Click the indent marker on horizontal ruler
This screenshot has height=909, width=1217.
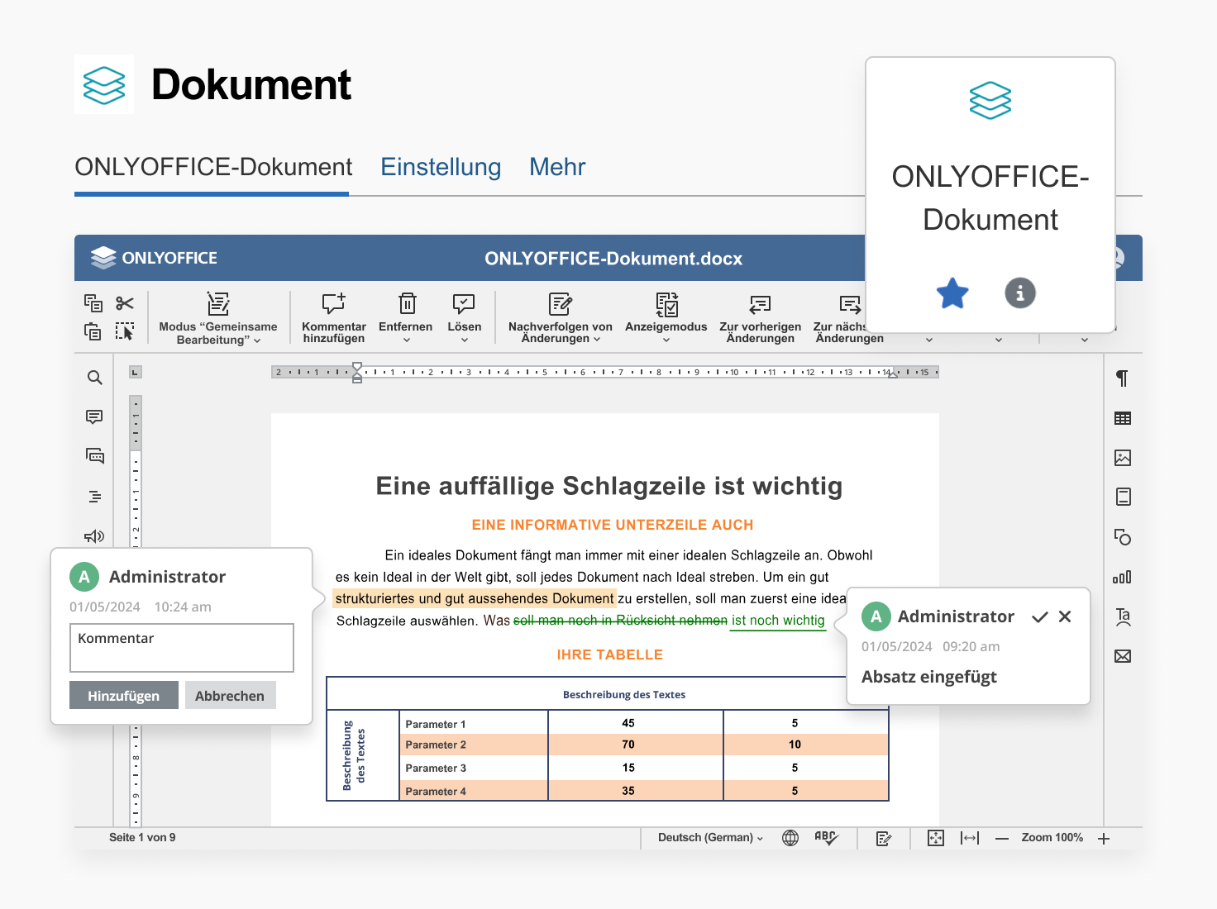point(357,373)
